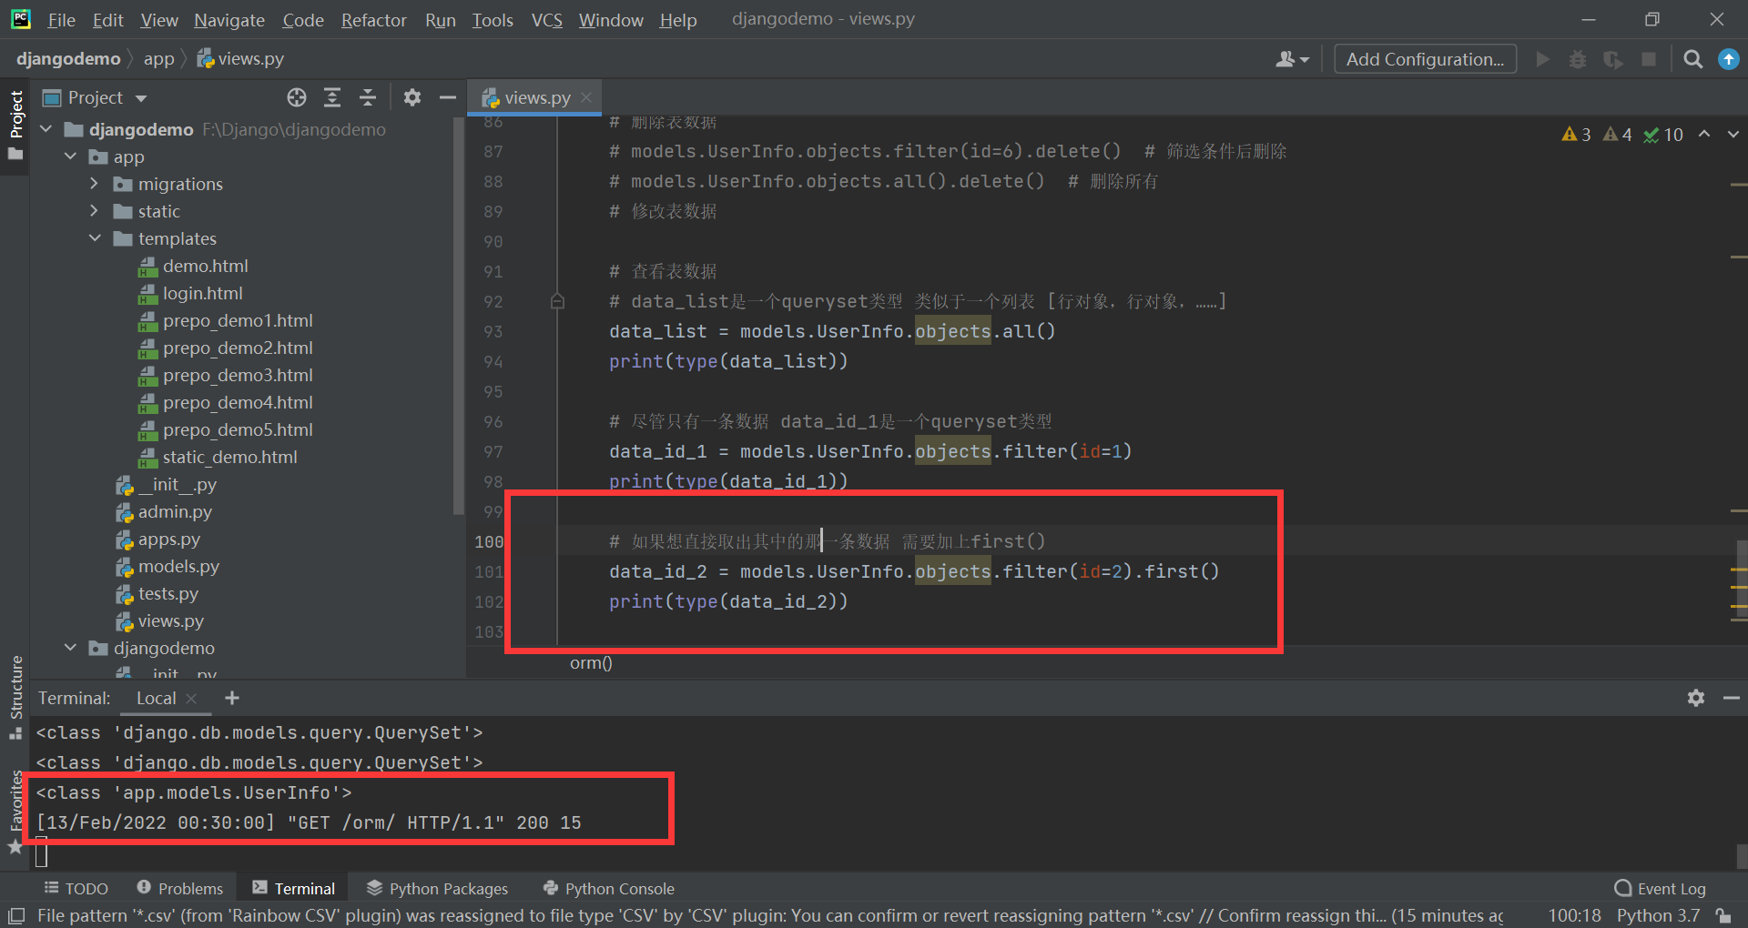
Task: Run the current configuration
Action: coord(1542,58)
